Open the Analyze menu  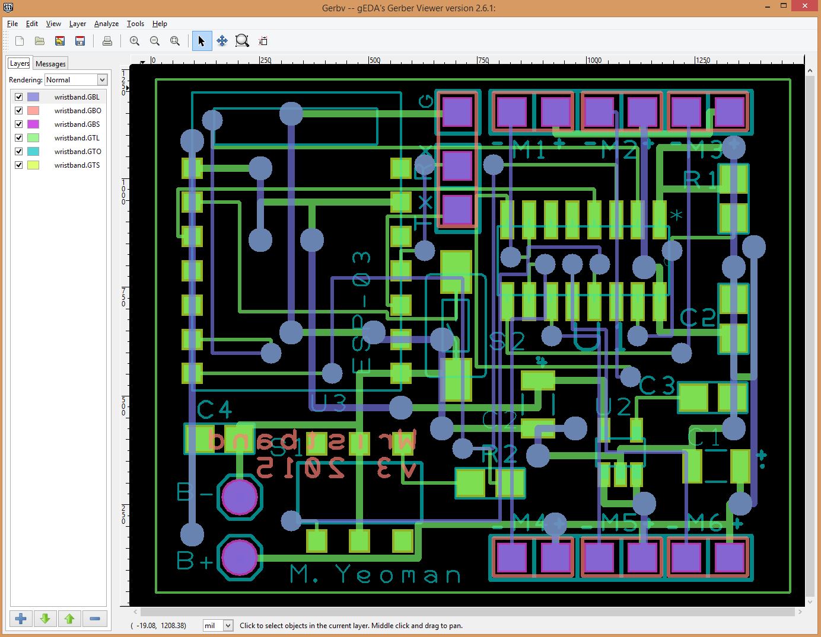(106, 24)
